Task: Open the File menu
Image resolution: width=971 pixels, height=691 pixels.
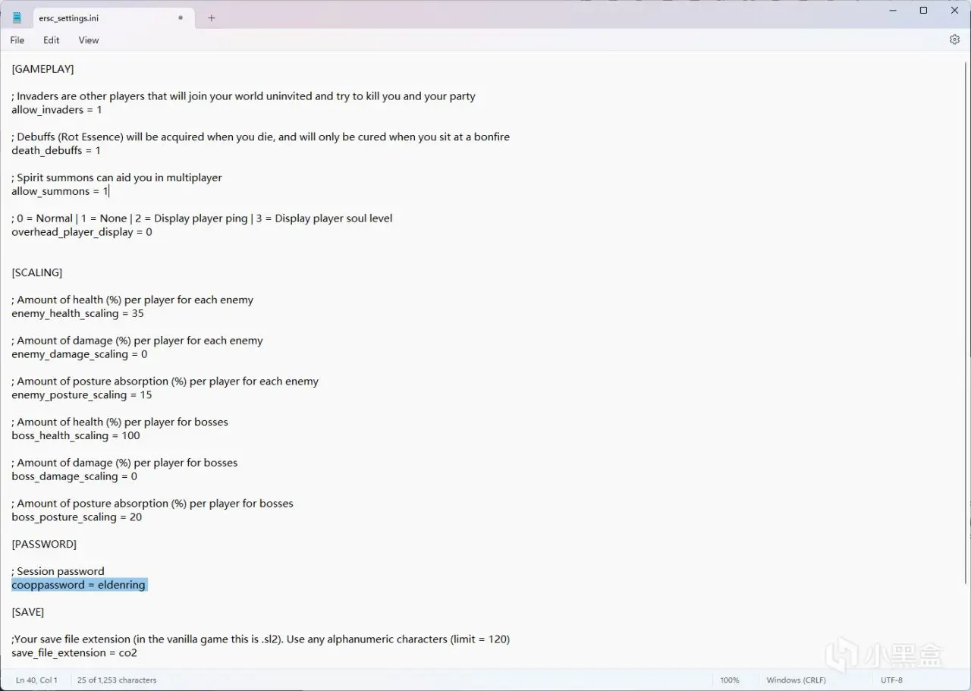Action: 17,40
